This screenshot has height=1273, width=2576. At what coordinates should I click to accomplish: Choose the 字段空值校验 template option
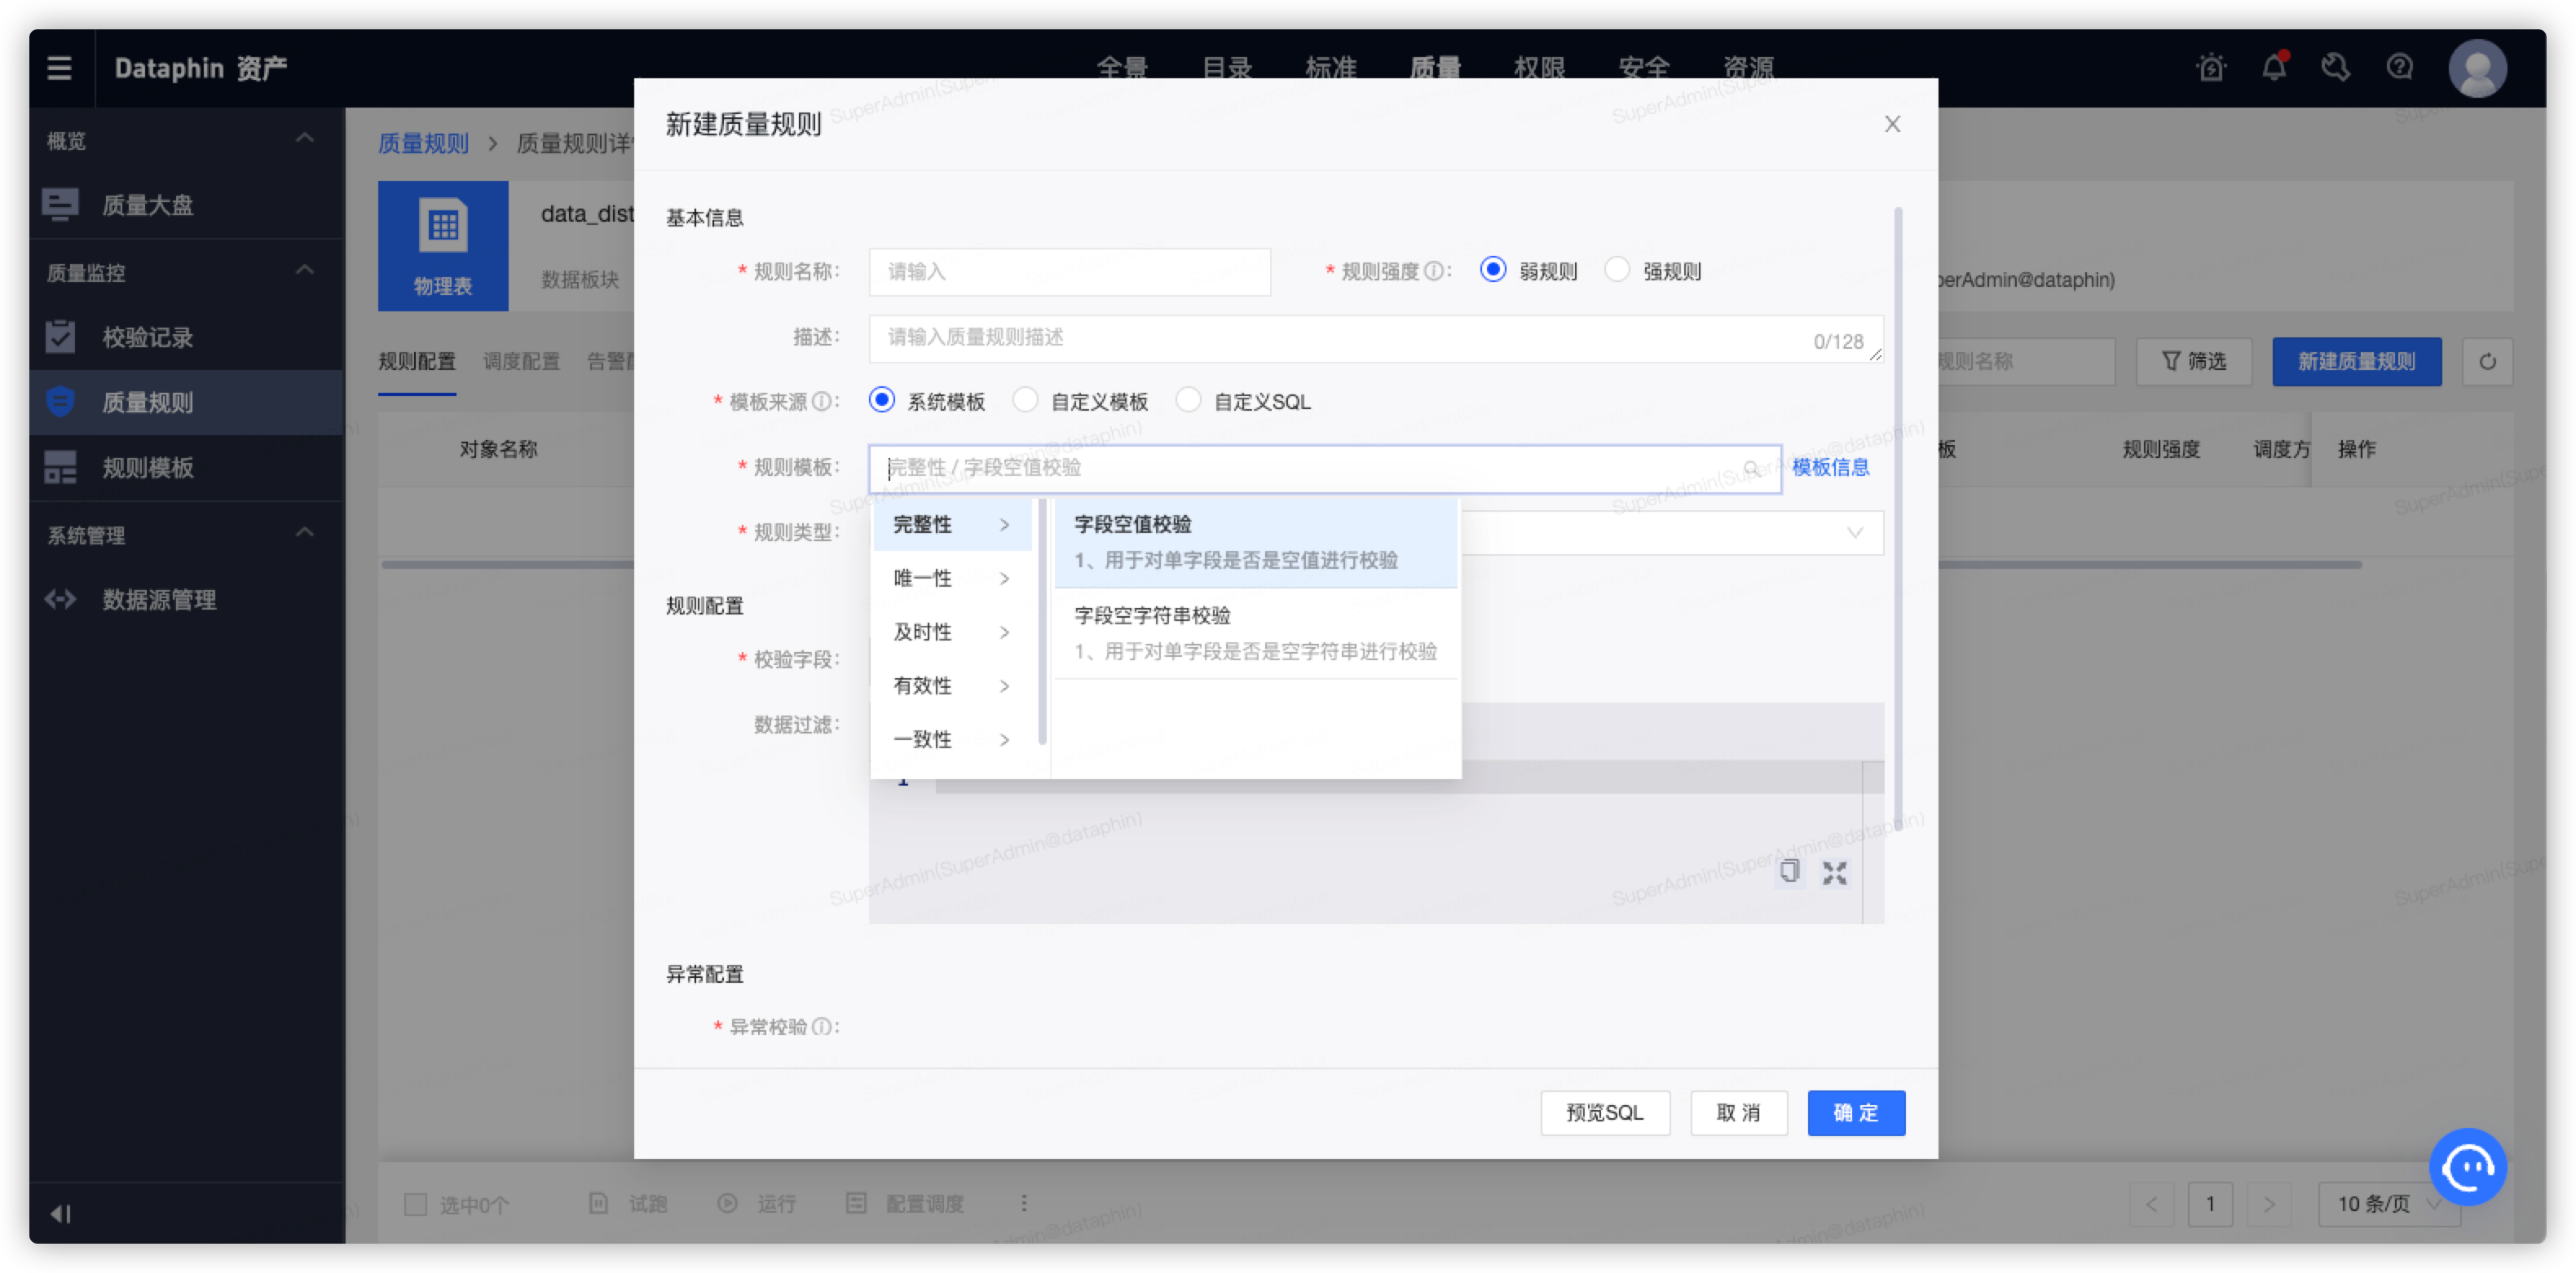[1256, 542]
